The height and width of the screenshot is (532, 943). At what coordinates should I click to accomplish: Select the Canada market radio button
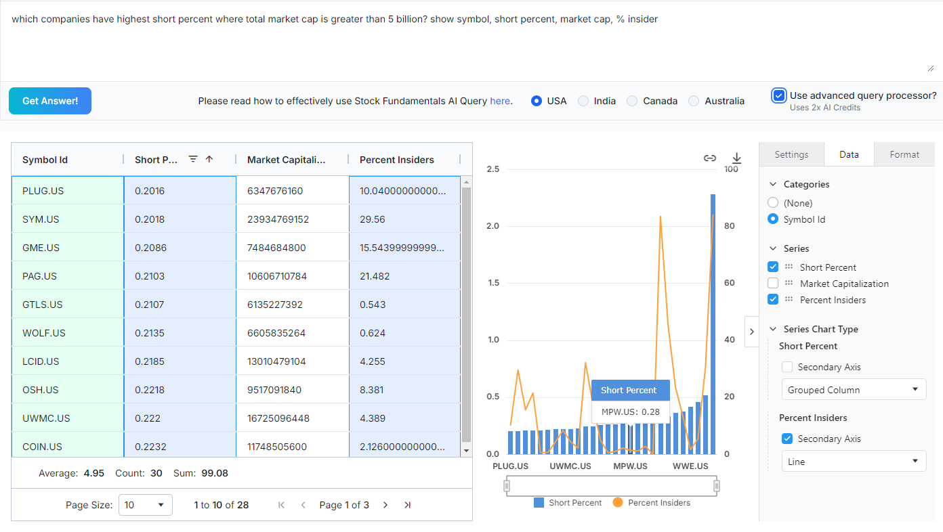[632, 101]
